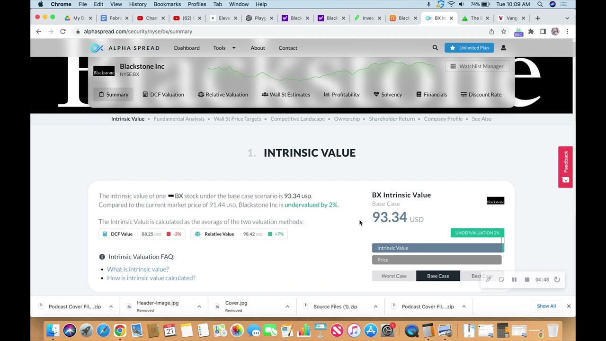Click the Blackstone logo thumbnail in value card

pos(496,201)
